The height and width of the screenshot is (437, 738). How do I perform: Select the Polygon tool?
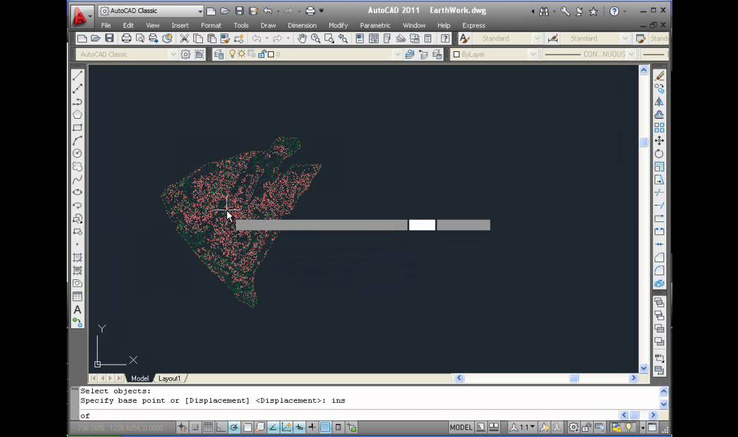pos(78,114)
